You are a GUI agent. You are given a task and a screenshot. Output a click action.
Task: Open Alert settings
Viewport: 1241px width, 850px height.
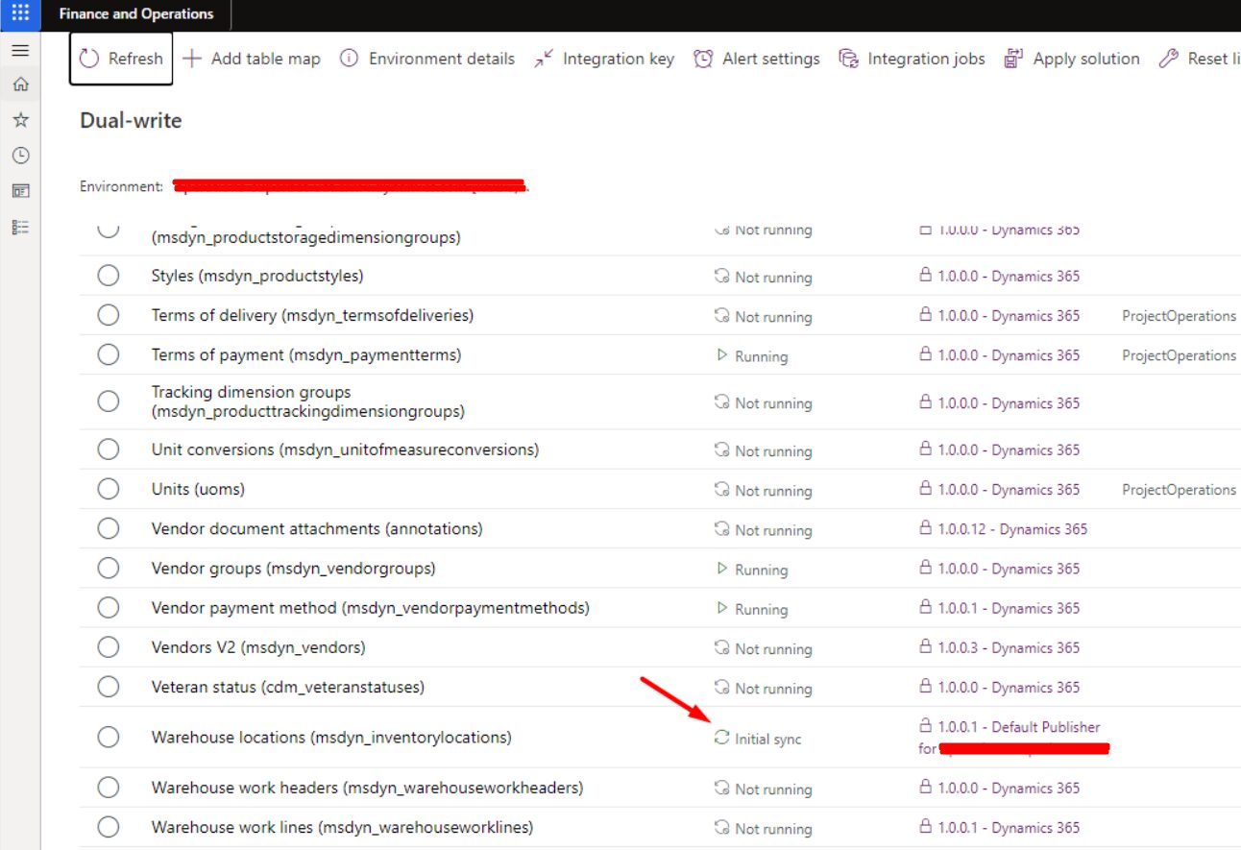click(757, 59)
